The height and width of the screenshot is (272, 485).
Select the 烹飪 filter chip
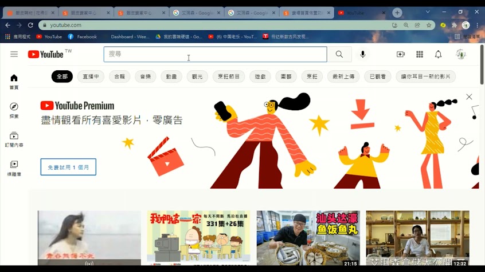(312, 77)
